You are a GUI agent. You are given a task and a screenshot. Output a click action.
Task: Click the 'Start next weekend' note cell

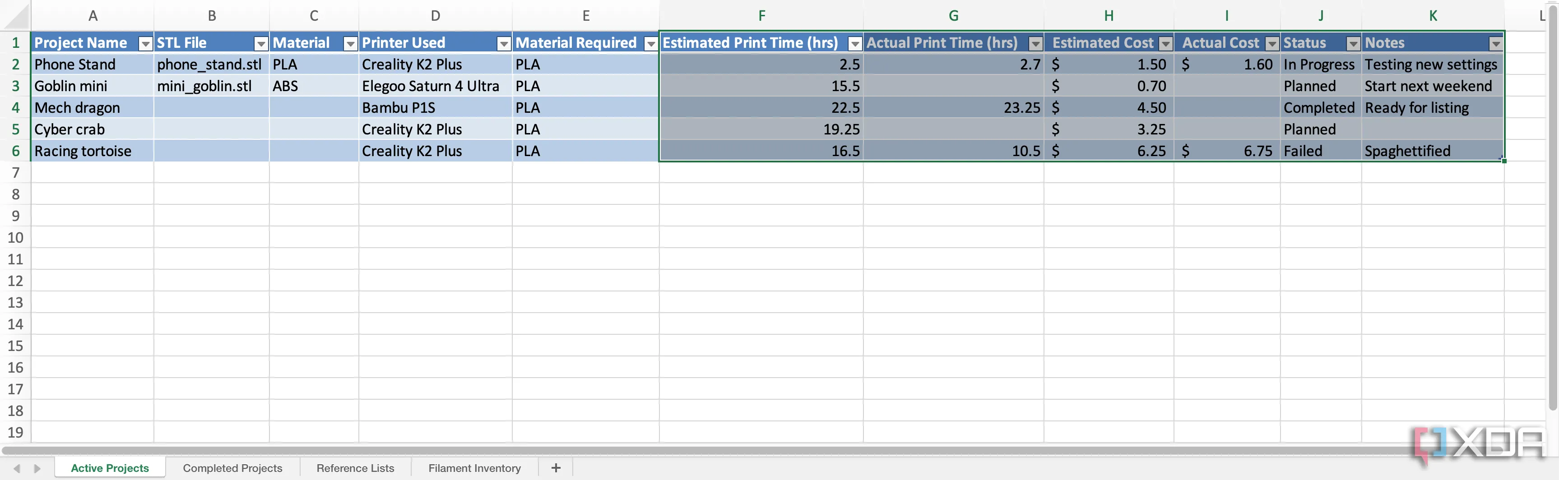click(1433, 87)
